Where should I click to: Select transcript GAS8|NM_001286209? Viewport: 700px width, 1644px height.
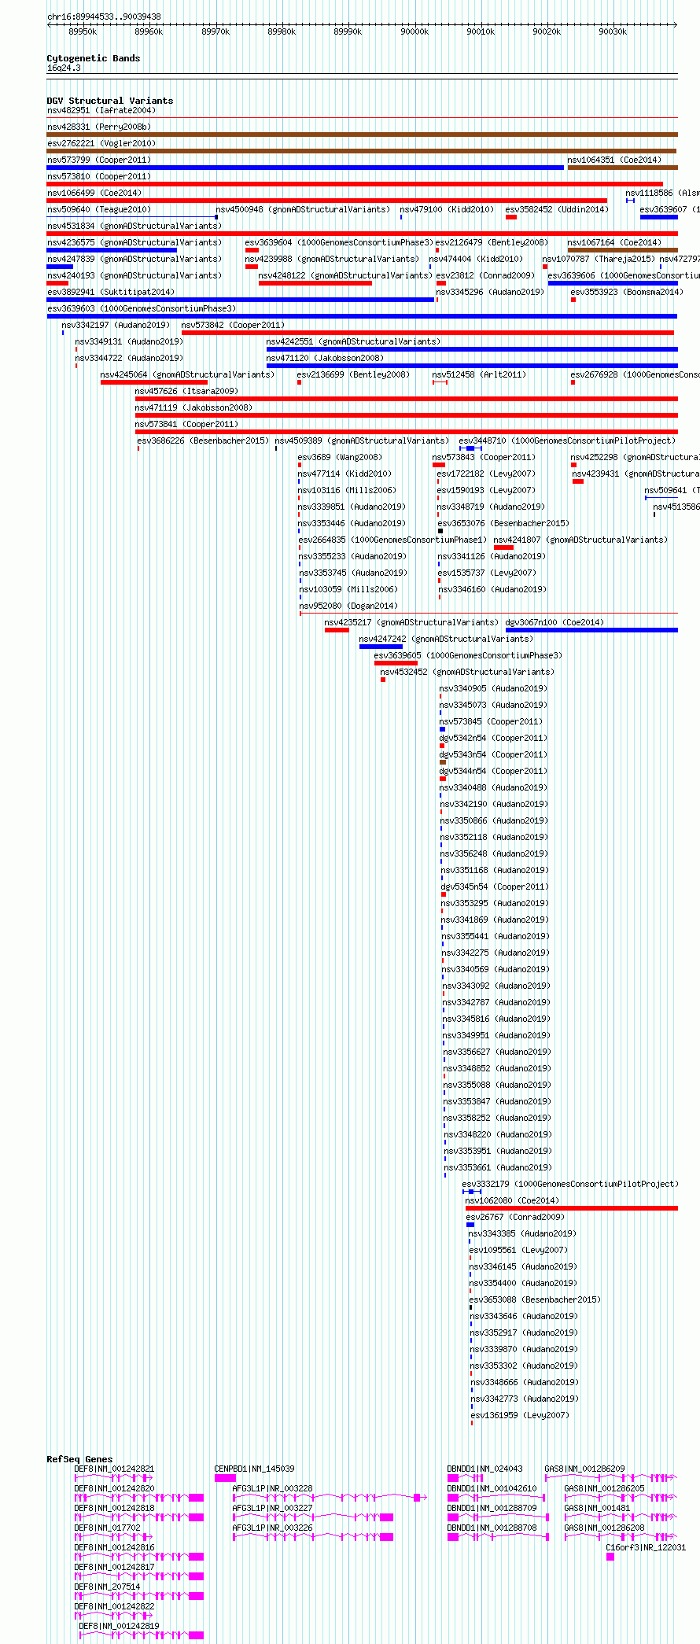point(585,1469)
